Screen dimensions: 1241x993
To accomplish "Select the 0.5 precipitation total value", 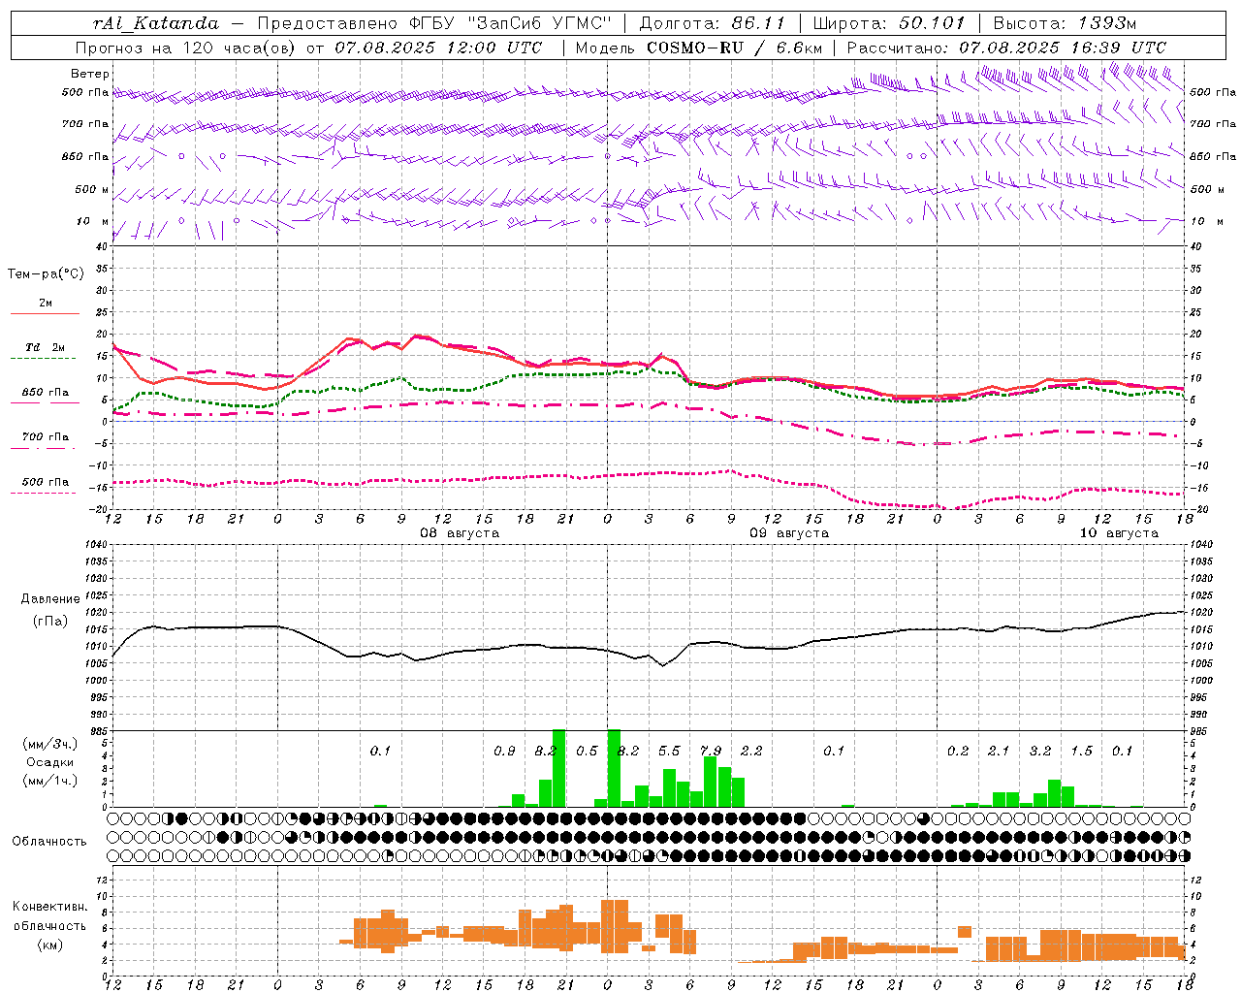I will click(x=587, y=752).
